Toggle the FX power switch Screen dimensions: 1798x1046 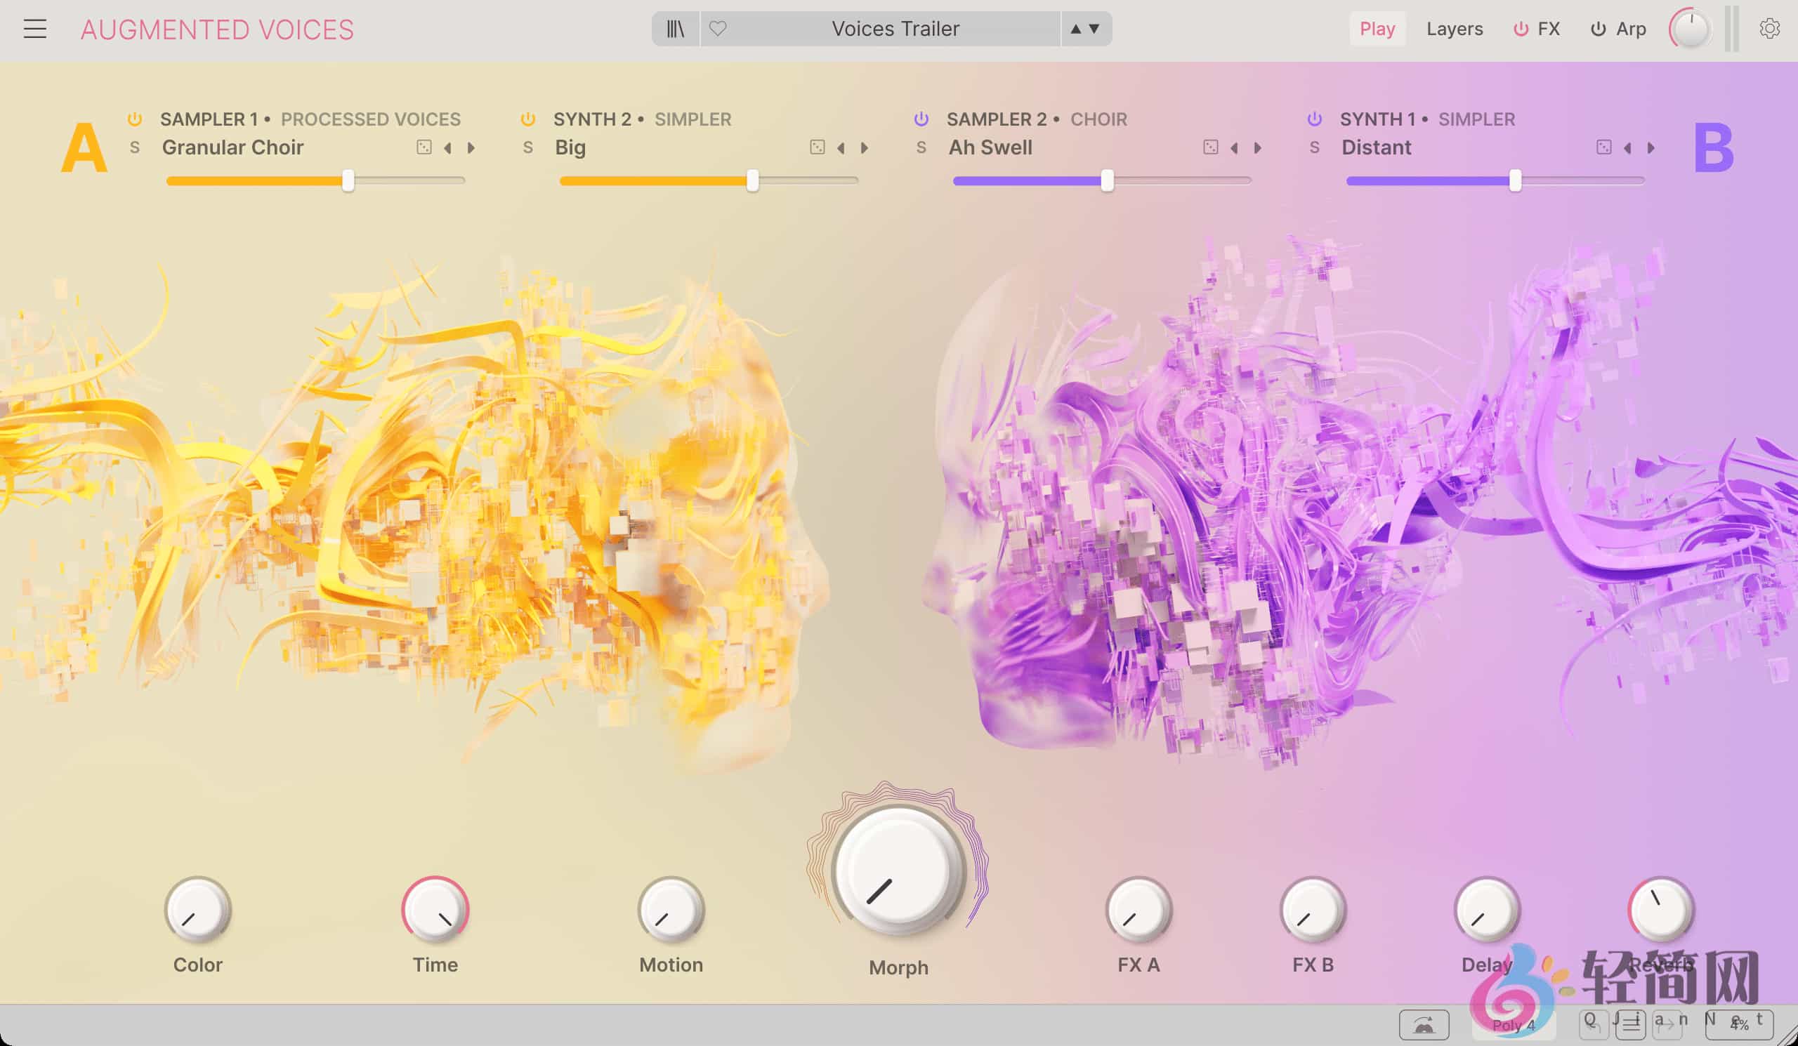[1521, 29]
